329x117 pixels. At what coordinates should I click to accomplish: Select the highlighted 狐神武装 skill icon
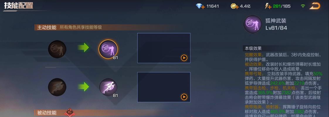pos(108,49)
